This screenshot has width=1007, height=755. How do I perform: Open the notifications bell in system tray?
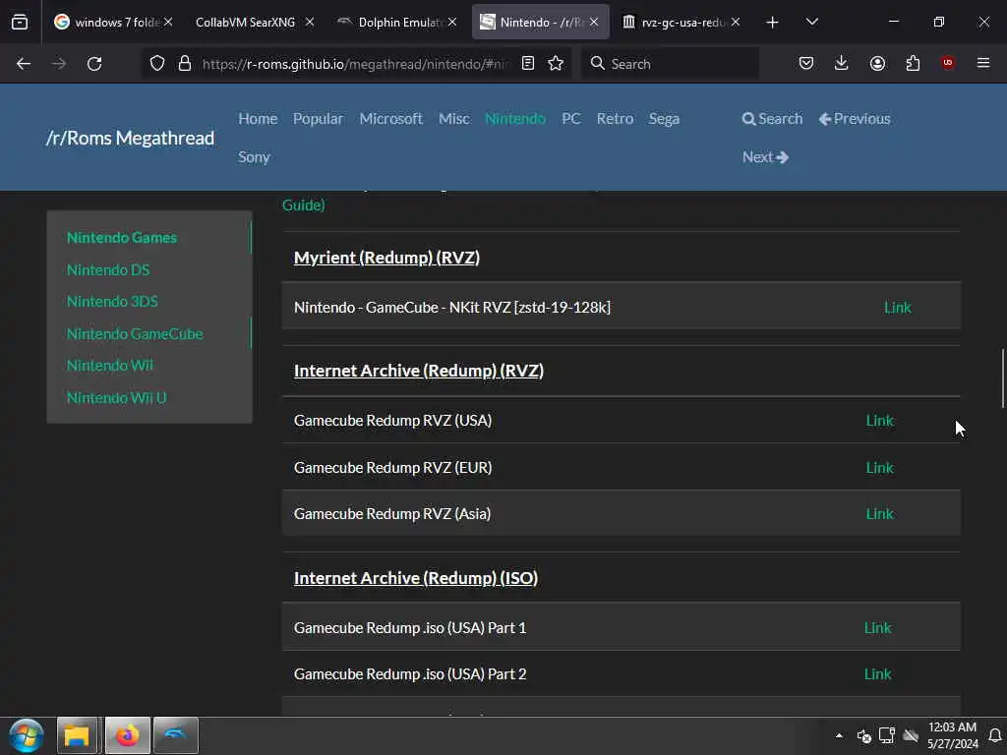click(x=995, y=735)
